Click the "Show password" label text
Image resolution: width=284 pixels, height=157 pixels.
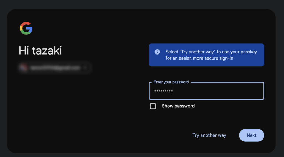click(178, 106)
